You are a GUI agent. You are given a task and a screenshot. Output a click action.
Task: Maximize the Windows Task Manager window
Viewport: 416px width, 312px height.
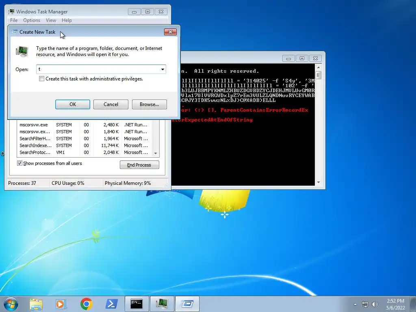pos(147,12)
